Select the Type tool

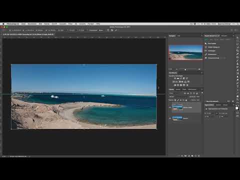pyautogui.click(x=237, y=86)
